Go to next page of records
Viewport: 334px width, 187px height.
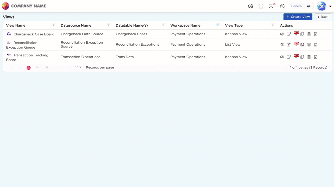pyautogui.click(x=37, y=67)
